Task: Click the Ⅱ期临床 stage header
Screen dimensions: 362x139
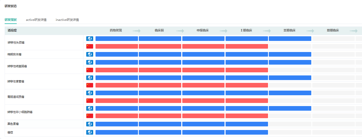Action: (289, 30)
